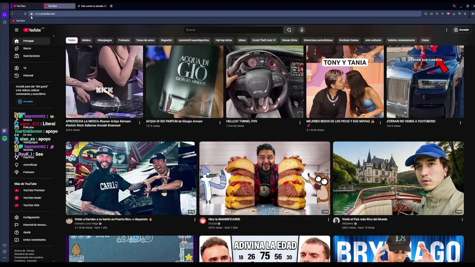Select the Grand Theft Auto VI chip
The width and height of the screenshot is (475, 267).
[x=264, y=40]
